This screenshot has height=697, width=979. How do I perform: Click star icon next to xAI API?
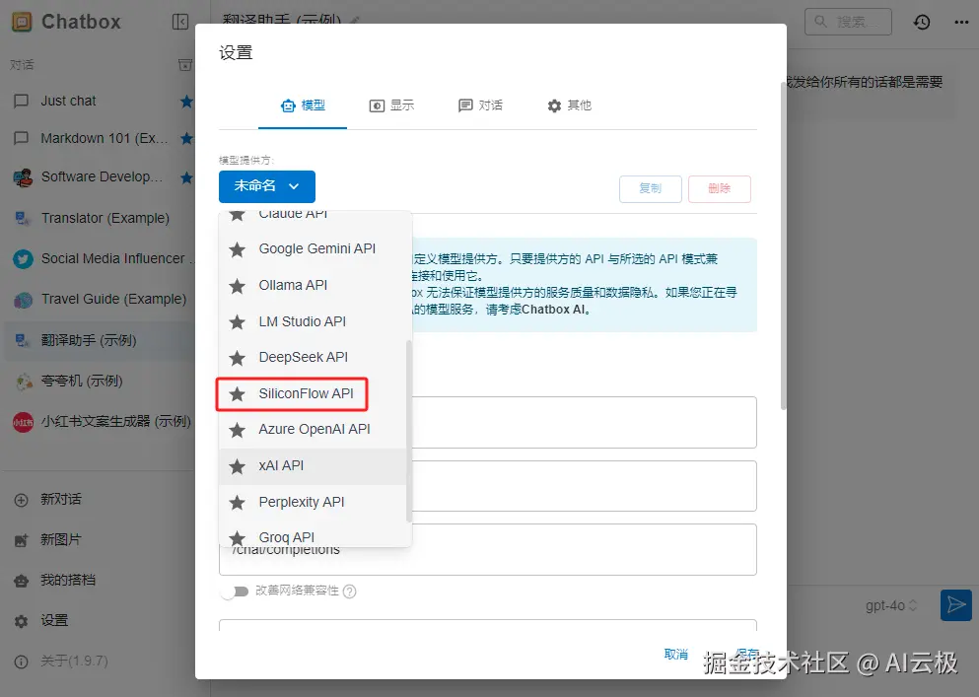click(x=238, y=466)
